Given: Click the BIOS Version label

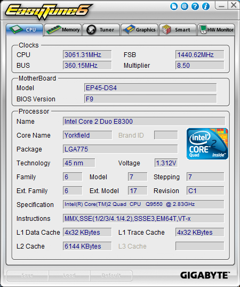Looking at the screenshot, I should click(x=36, y=99).
